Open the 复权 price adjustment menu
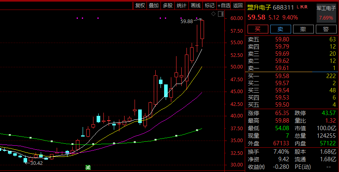Screen dimensions: 339x172 tap(140, 5)
